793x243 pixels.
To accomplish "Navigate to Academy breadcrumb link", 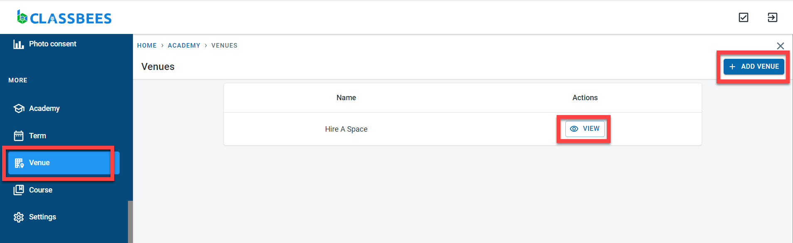I will 184,46.
